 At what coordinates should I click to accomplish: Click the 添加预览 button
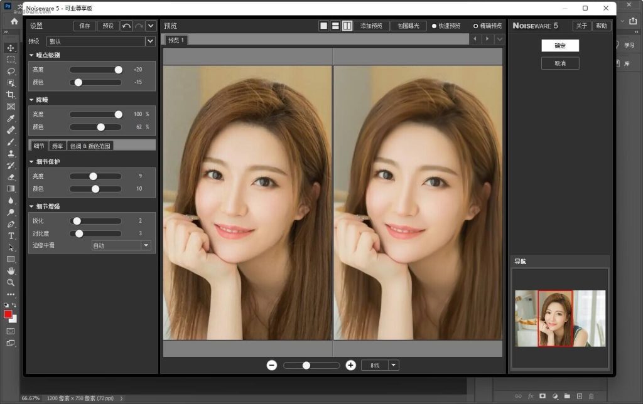371,26
